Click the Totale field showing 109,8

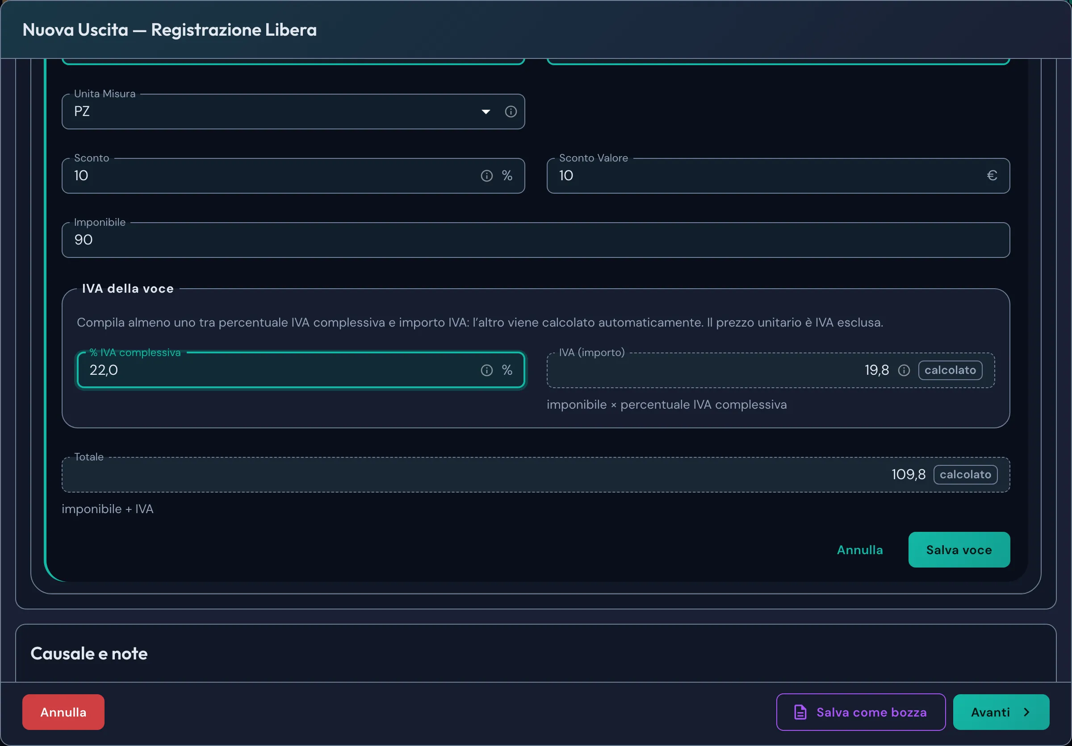[536, 474]
